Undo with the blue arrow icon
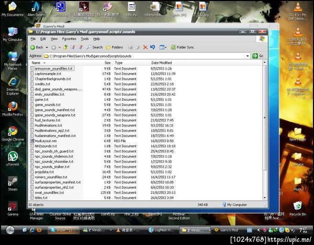Screen dimensions: 314x245 153,48
